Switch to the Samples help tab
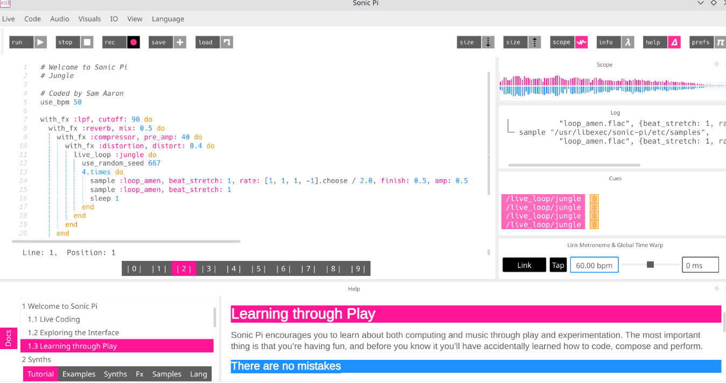726x383 pixels. (167, 374)
